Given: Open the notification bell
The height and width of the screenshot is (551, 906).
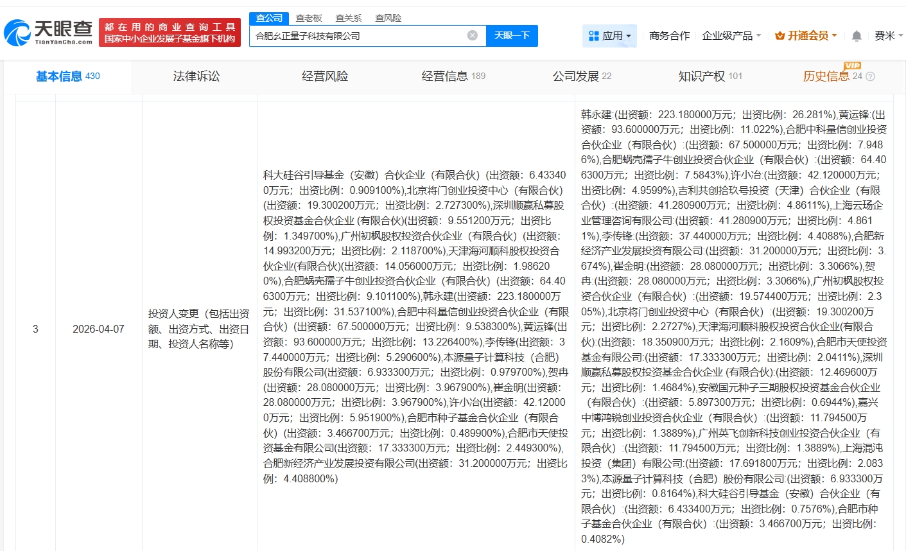Looking at the screenshot, I should (x=856, y=36).
